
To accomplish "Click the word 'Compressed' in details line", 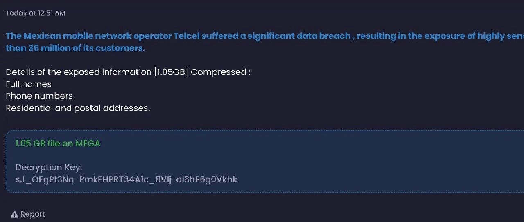I will 218,72.
